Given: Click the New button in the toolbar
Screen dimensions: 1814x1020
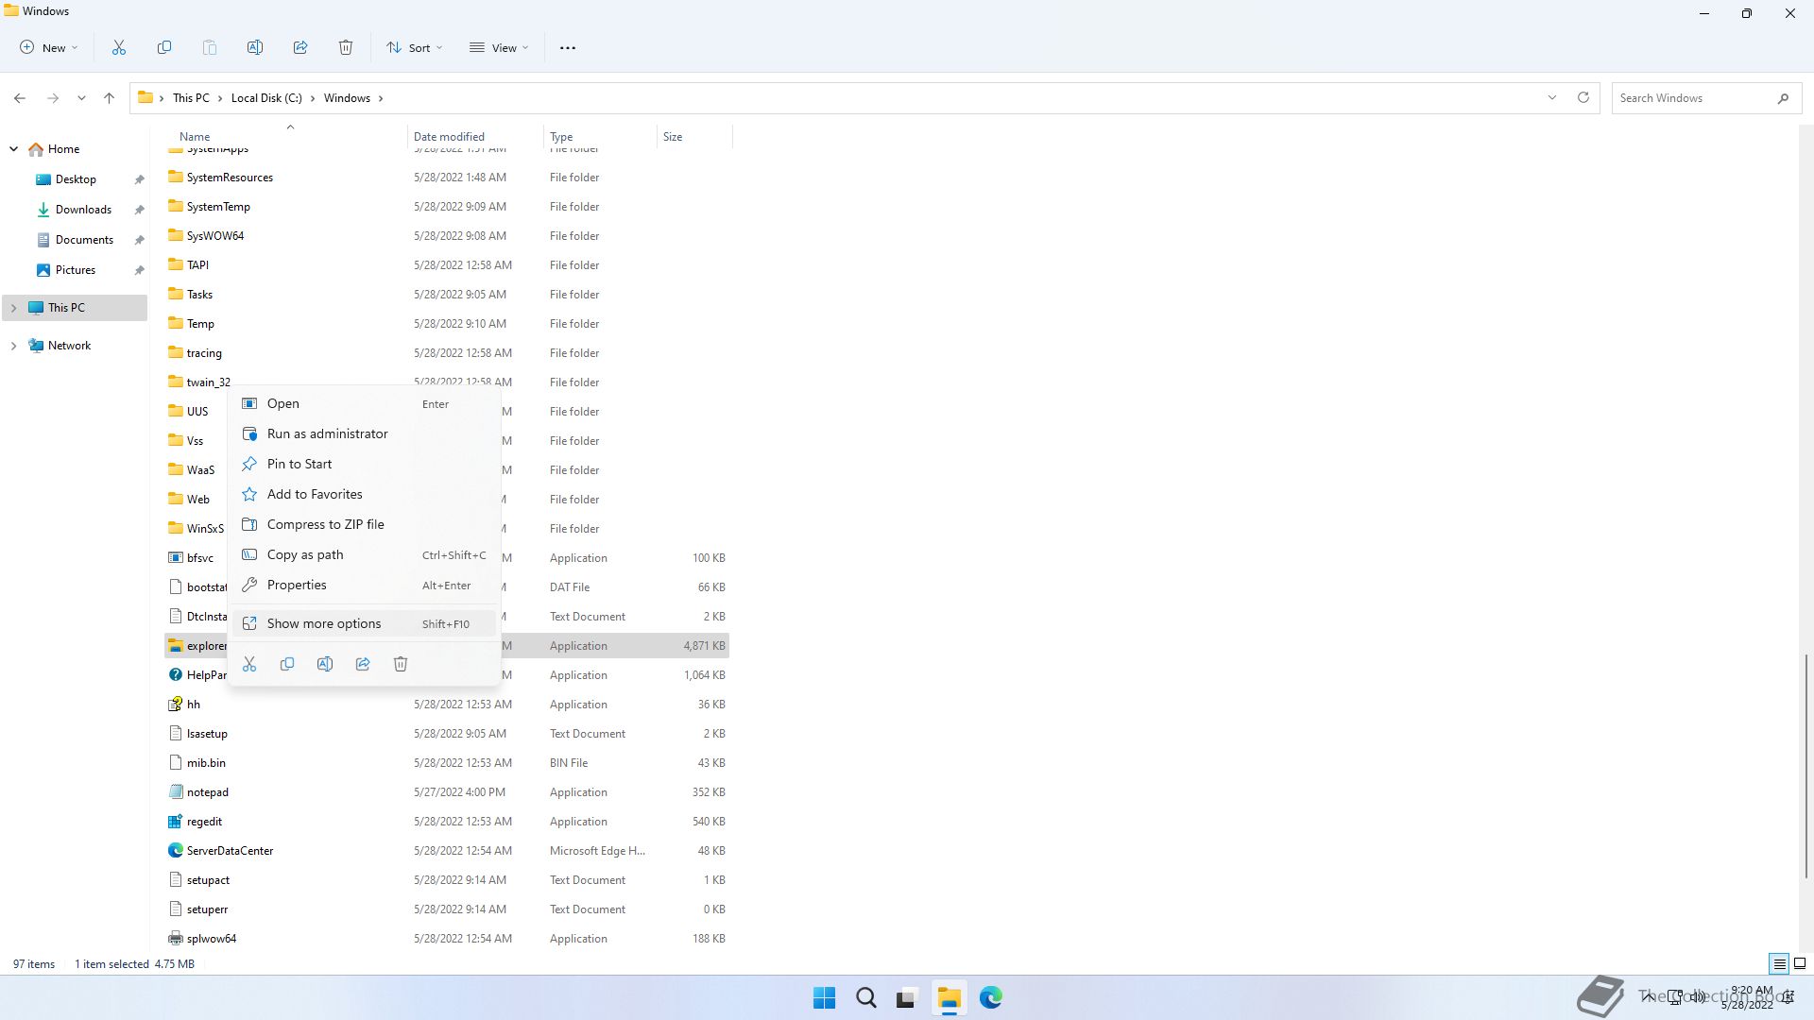Looking at the screenshot, I should coord(48,47).
